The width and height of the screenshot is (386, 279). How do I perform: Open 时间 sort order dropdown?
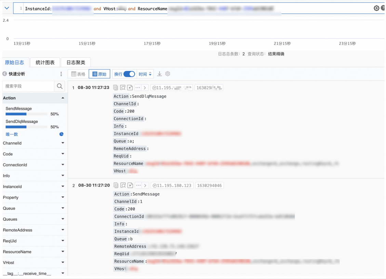click(x=145, y=74)
